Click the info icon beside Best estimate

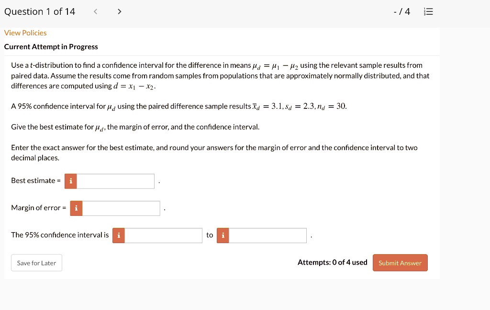click(70, 181)
